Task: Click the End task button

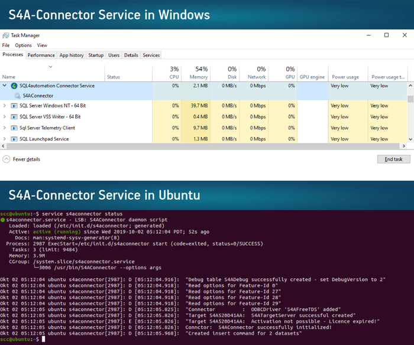Action: 393,160
